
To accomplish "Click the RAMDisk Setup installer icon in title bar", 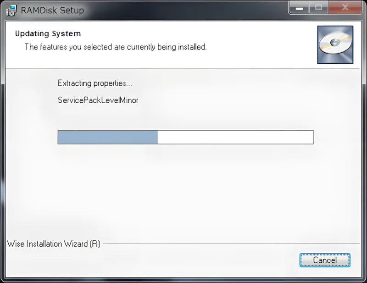I will (12, 10).
